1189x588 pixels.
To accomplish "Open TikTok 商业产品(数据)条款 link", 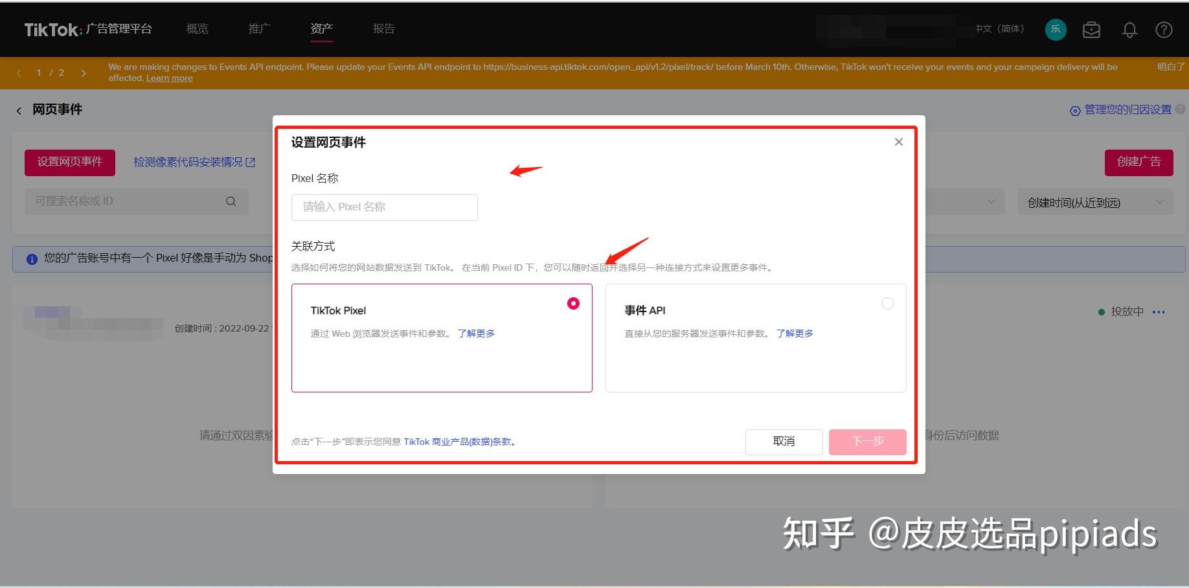I will 459,442.
